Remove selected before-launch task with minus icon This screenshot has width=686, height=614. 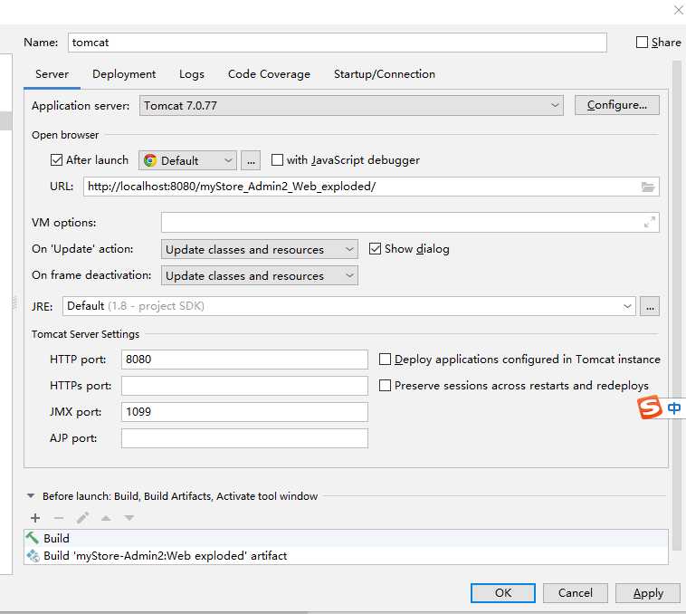coord(59,518)
